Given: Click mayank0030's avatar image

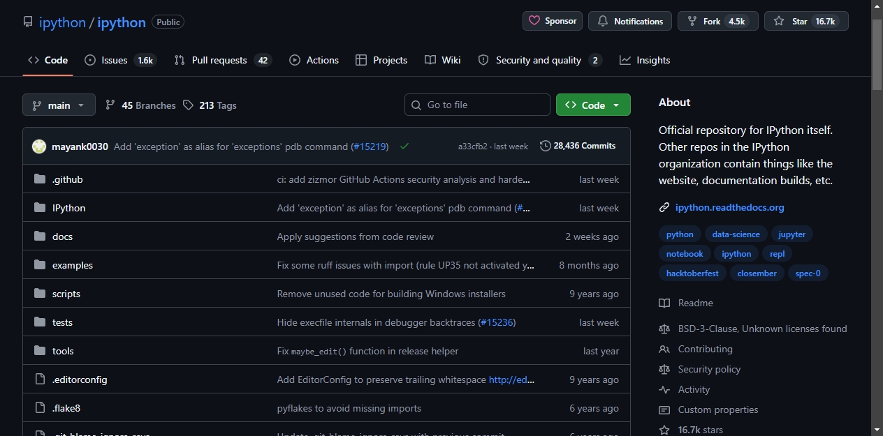Looking at the screenshot, I should coord(39,146).
